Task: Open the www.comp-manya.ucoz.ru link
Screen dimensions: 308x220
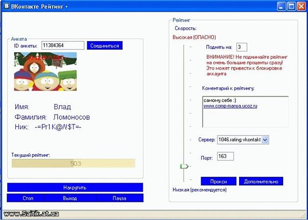Action: point(230,106)
